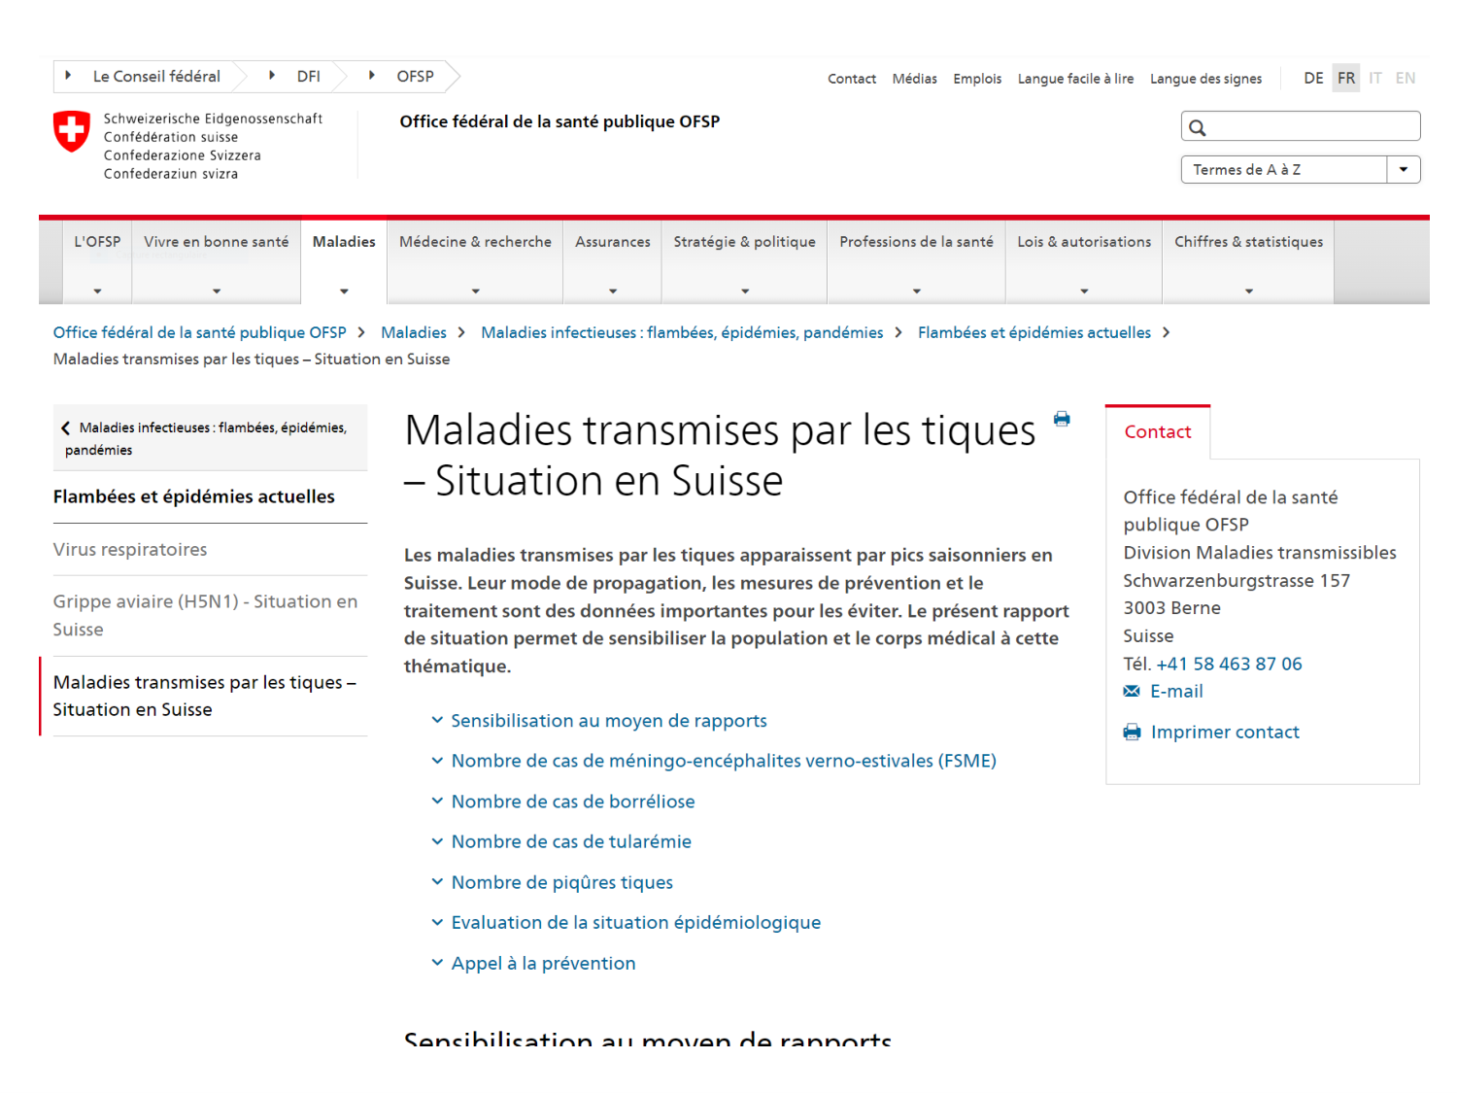1457x1093 pixels.
Task: Click the printer icon for Imprimer contact
Action: click(x=1132, y=732)
